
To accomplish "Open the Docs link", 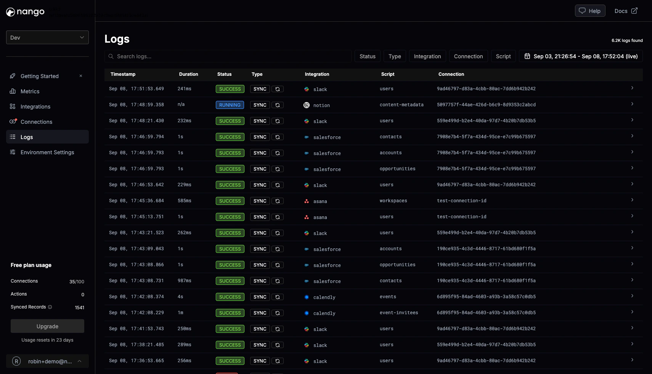I will coord(626,11).
